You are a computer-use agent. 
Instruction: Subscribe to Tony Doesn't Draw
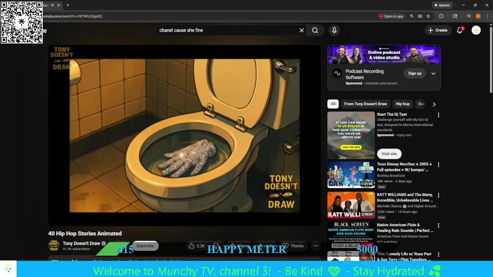(145, 246)
